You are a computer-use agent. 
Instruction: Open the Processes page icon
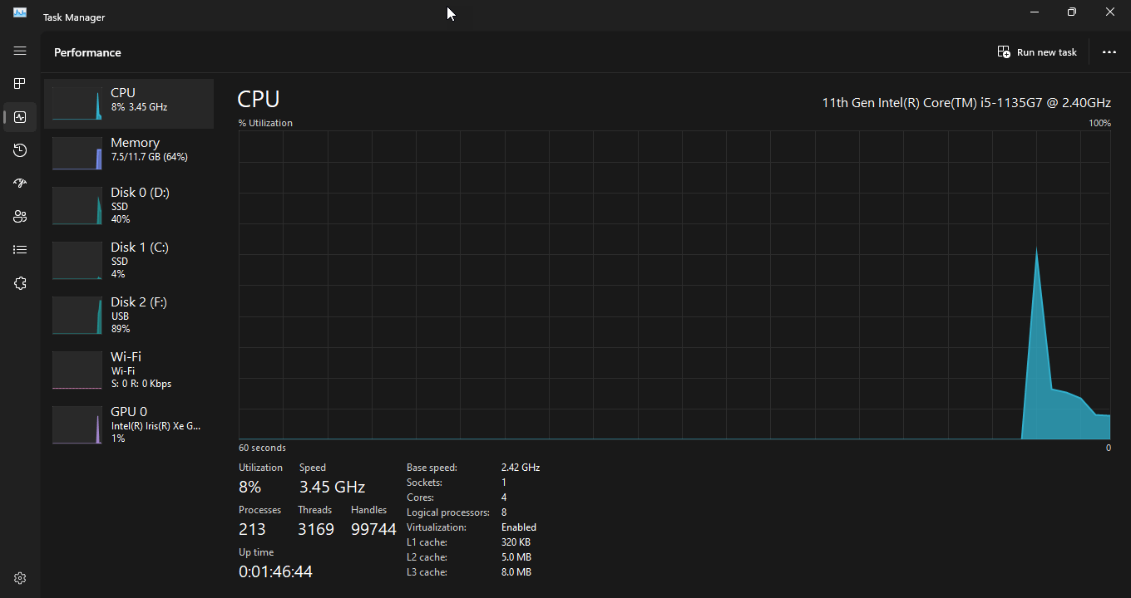pos(20,83)
